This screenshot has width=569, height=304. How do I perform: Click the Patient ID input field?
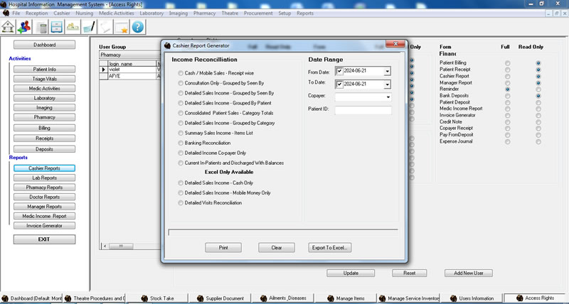(363, 110)
